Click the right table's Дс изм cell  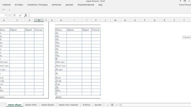click(61, 70)
